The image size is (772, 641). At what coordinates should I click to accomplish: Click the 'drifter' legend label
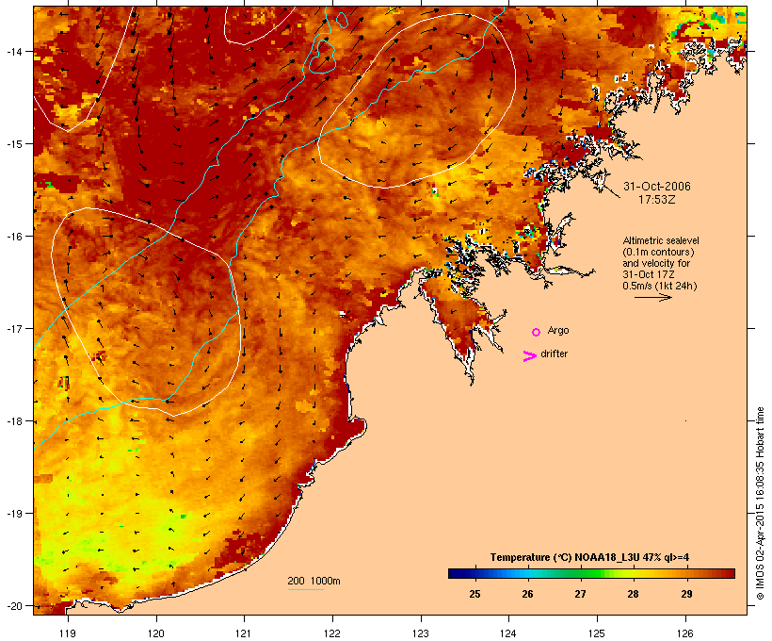tap(554, 353)
